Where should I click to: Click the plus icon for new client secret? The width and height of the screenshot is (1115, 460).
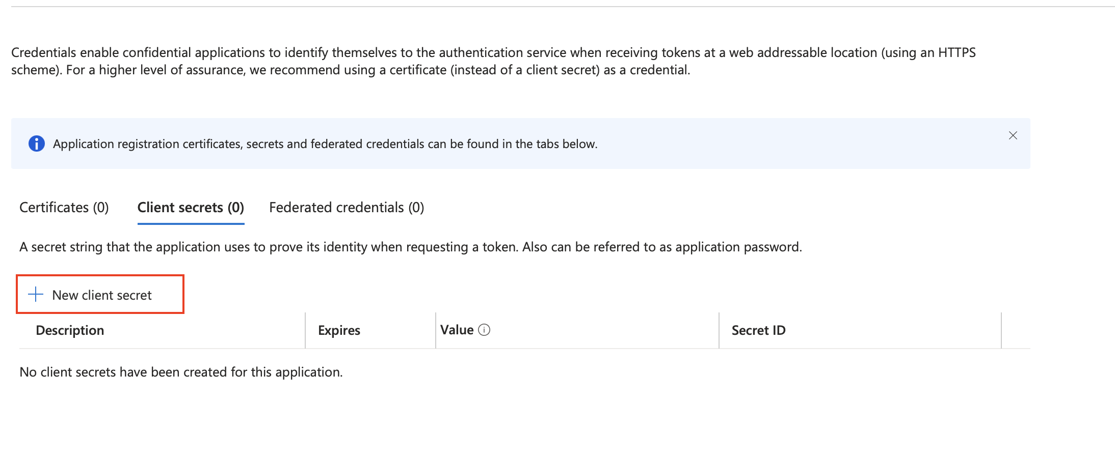coord(36,295)
